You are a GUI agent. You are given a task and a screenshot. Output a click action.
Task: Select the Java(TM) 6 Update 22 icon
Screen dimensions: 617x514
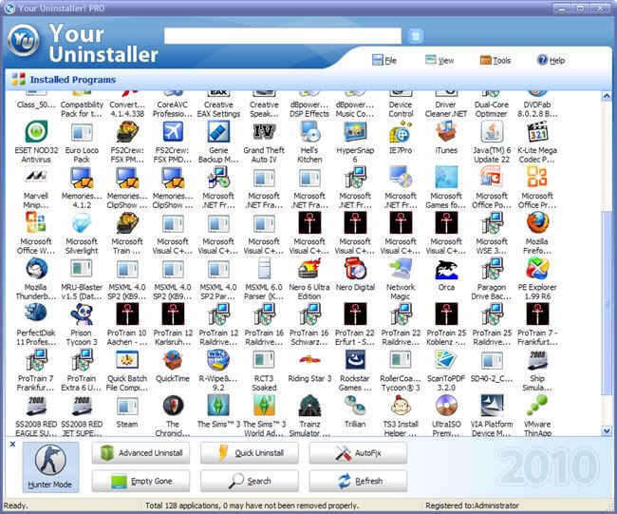point(492,131)
